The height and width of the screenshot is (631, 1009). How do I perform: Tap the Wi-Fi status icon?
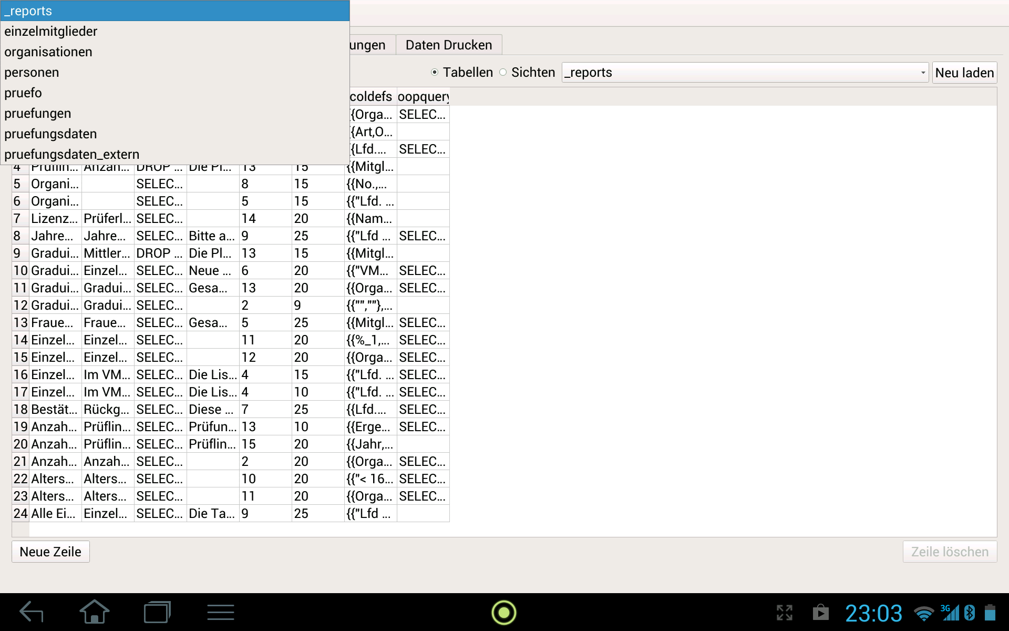click(923, 613)
